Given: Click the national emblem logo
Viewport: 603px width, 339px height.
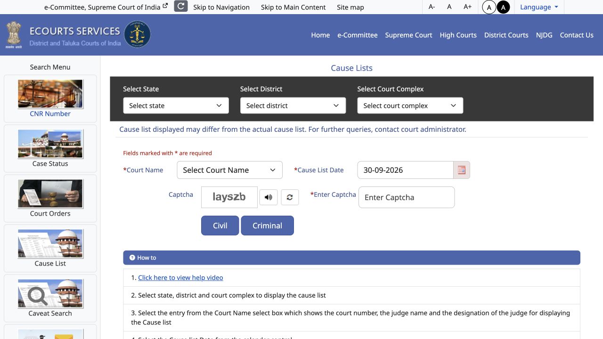Looking at the screenshot, I should [14, 35].
